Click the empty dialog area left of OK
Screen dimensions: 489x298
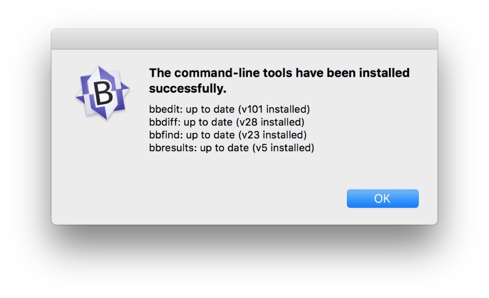pyautogui.click(x=244, y=198)
